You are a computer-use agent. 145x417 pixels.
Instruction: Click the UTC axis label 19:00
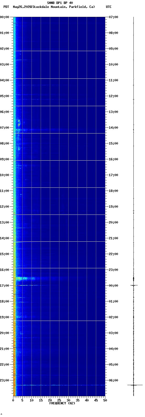[113, 207]
